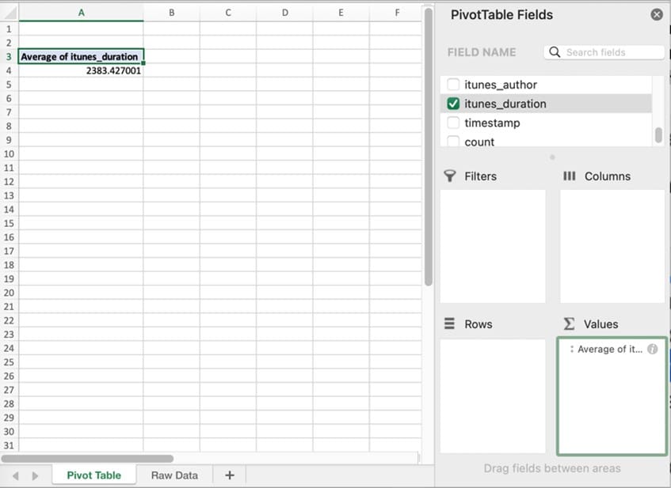Add a new sheet with the plus button
The image size is (671, 488).
point(230,475)
